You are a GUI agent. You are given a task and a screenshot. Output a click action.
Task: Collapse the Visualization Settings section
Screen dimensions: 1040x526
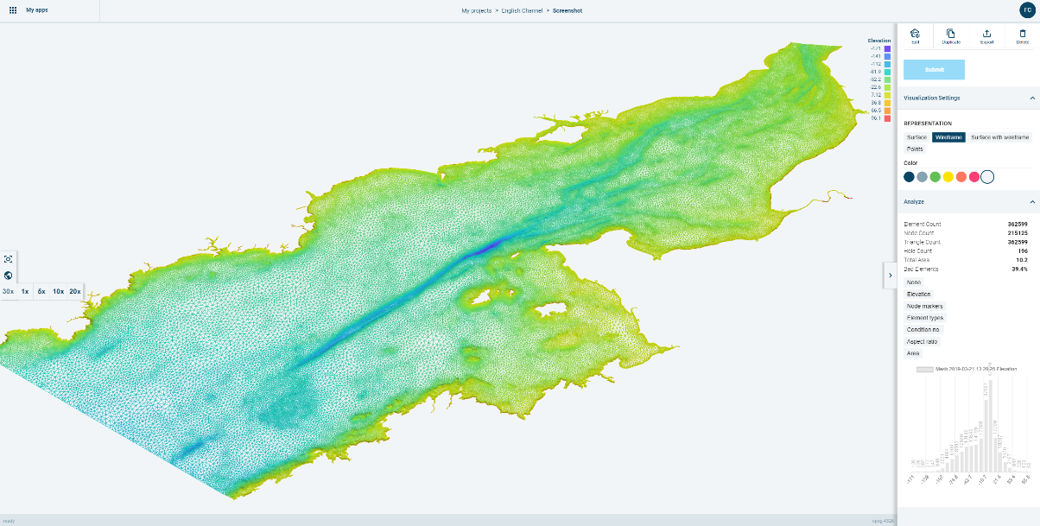(1031, 98)
